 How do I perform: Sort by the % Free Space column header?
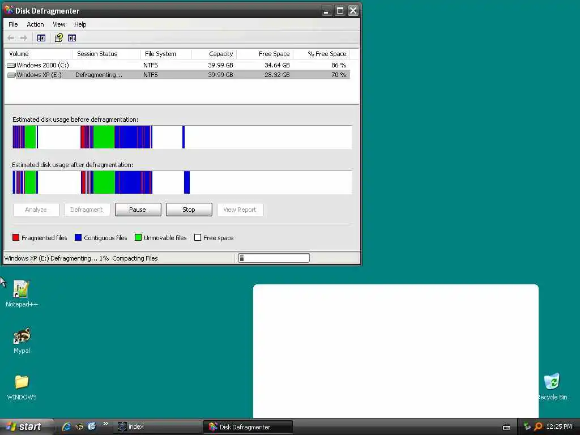[322, 54]
